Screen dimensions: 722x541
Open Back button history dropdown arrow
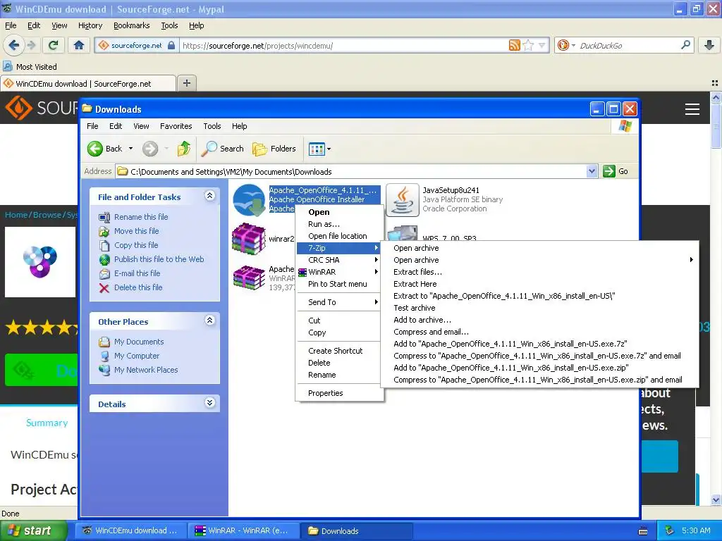pos(130,149)
